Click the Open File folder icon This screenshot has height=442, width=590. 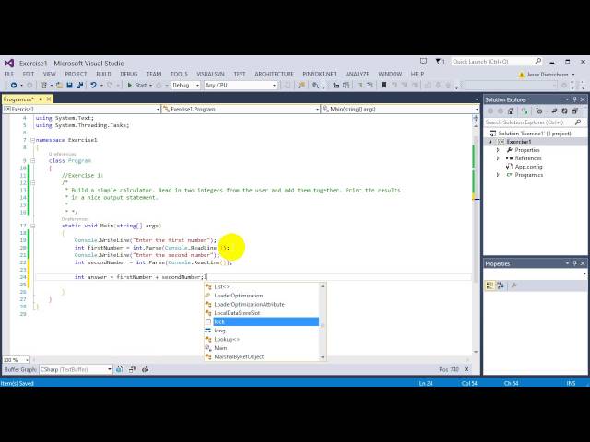coord(59,86)
